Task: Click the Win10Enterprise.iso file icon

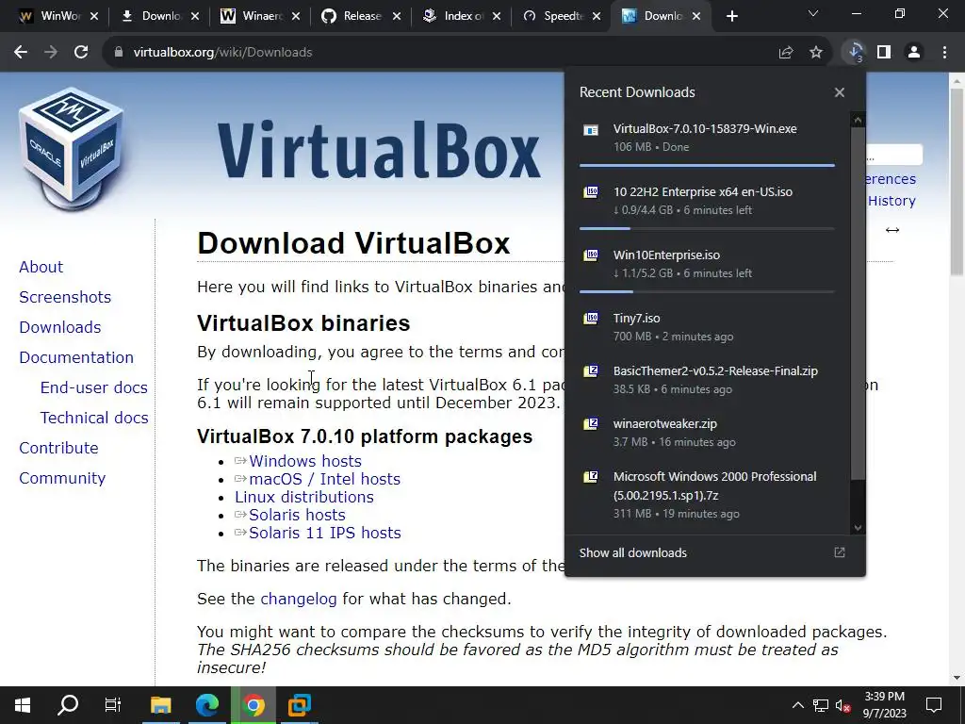Action: coord(591,255)
